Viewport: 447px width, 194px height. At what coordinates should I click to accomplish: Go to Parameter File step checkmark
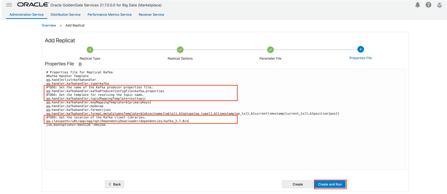click(x=270, y=50)
